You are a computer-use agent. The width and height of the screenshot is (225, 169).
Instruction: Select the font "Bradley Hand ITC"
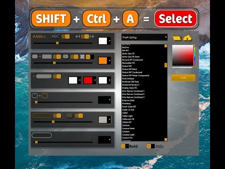click(x=130, y=88)
